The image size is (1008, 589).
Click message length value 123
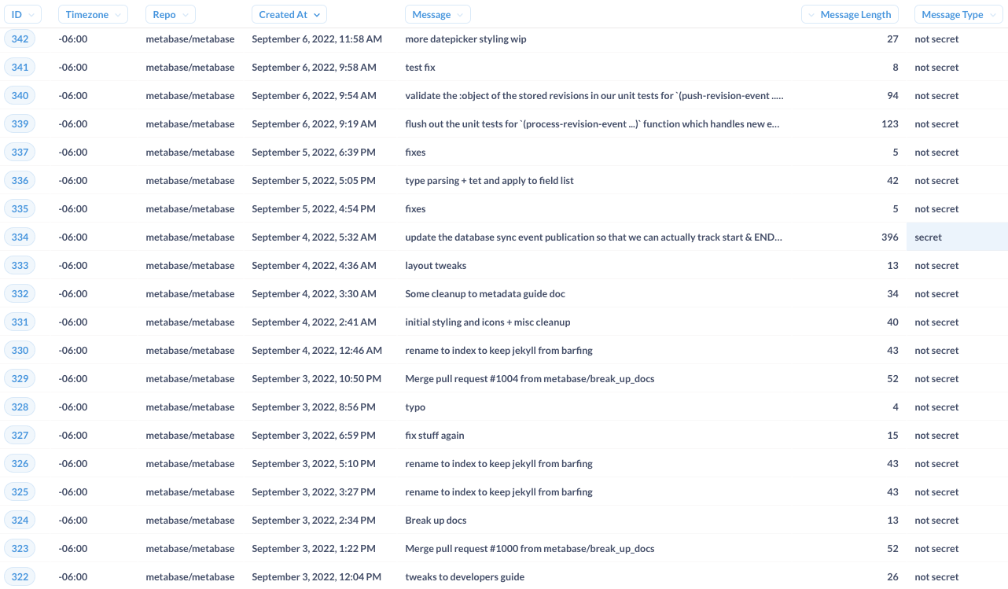(x=890, y=124)
